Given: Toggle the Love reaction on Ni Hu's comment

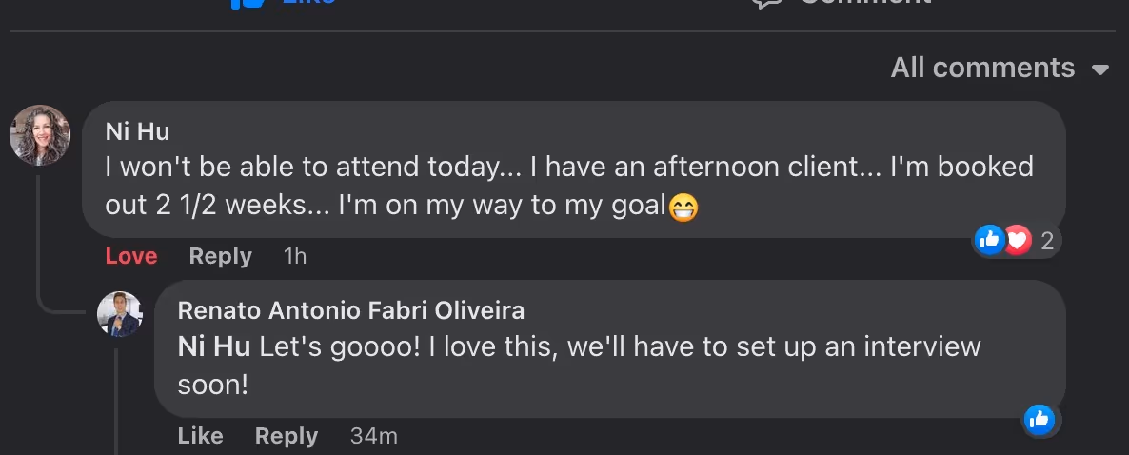Looking at the screenshot, I should click(131, 256).
